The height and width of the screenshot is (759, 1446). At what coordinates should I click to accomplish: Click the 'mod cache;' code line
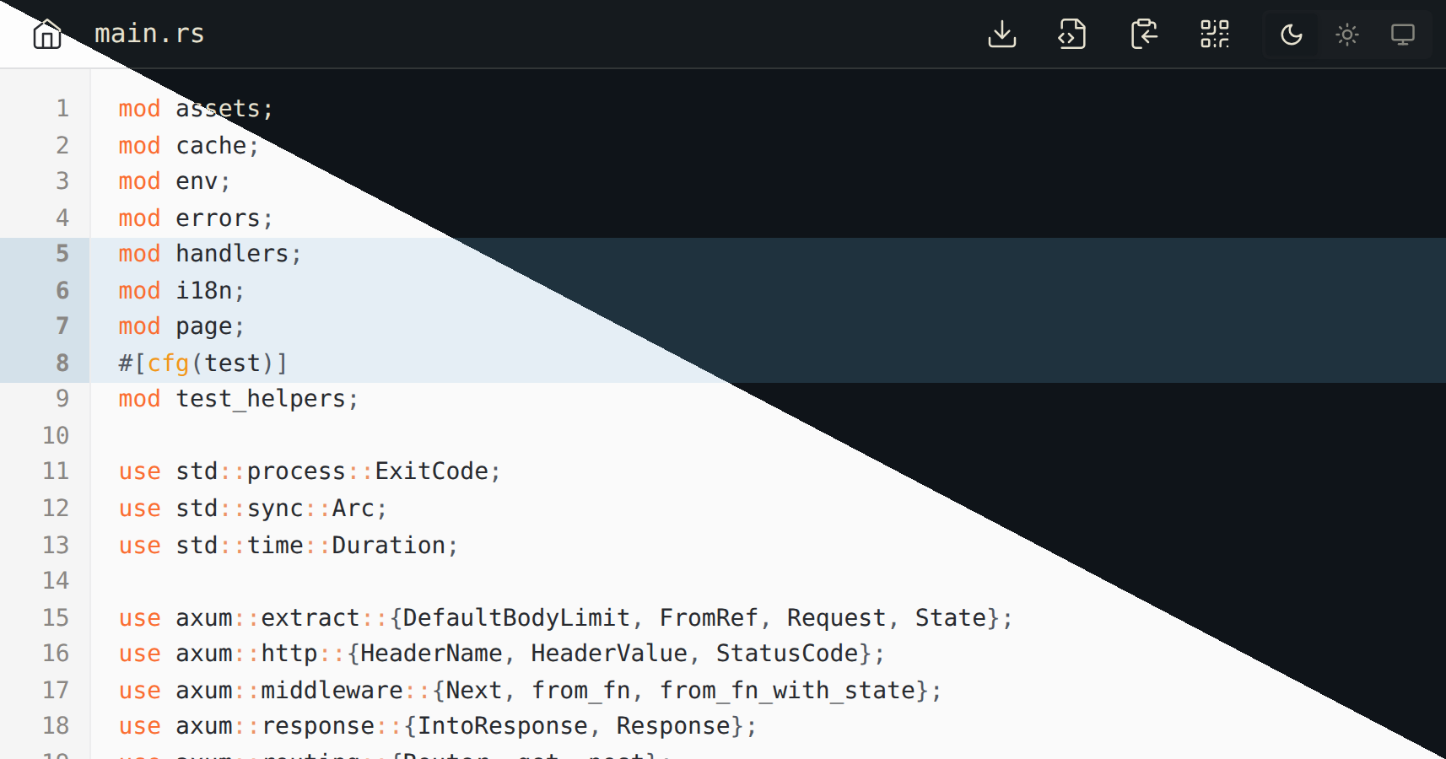(x=189, y=145)
